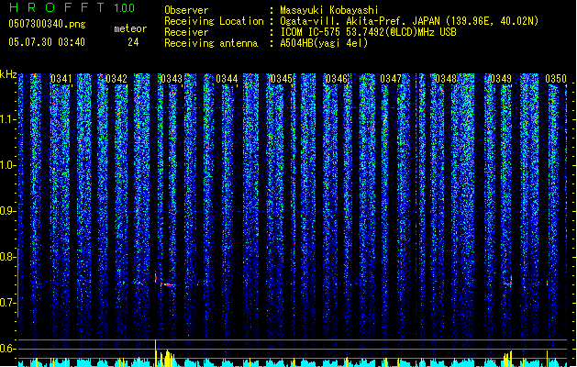Click the Ogata-vill. Akita-Pref. JAPAN location text
Image resolution: width=577 pixels, height=367 pixels.
[x=409, y=21]
